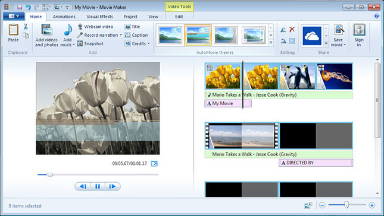Click the Sign in icon
384x216 pixels.
pyautogui.click(x=359, y=35)
